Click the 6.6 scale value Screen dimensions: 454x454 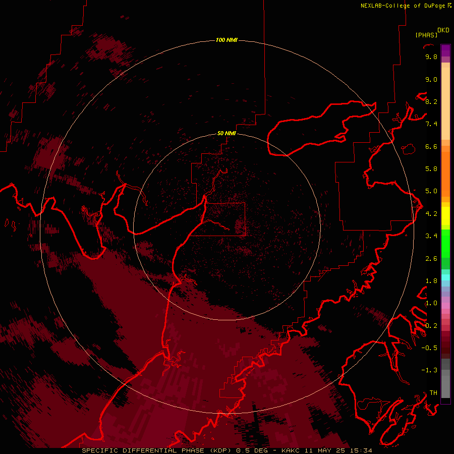coord(431,146)
